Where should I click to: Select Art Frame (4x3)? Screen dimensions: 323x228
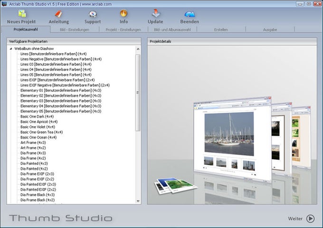pyautogui.click(x=33, y=143)
